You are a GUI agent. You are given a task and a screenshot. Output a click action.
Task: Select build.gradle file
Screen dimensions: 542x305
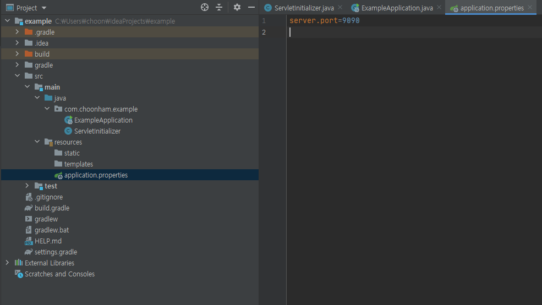[52, 208]
